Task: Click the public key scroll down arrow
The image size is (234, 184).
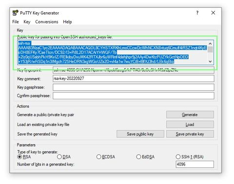Action: coord(210,61)
